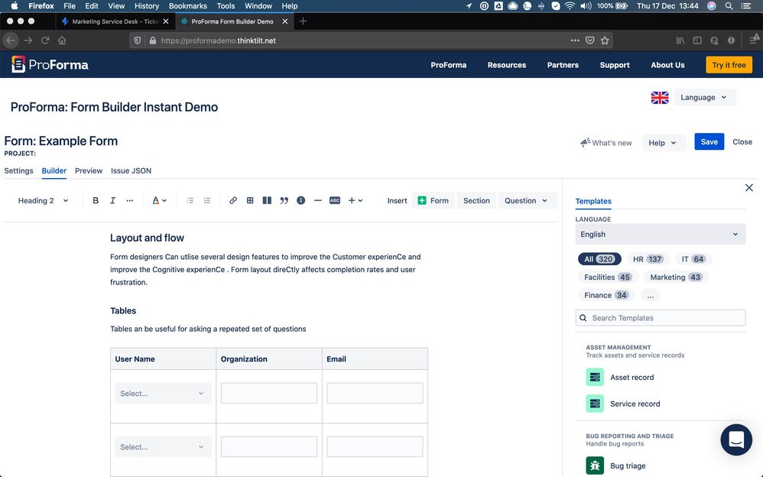The image size is (763, 477).
Task: Click the Try it free button
Action: [729, 65]
